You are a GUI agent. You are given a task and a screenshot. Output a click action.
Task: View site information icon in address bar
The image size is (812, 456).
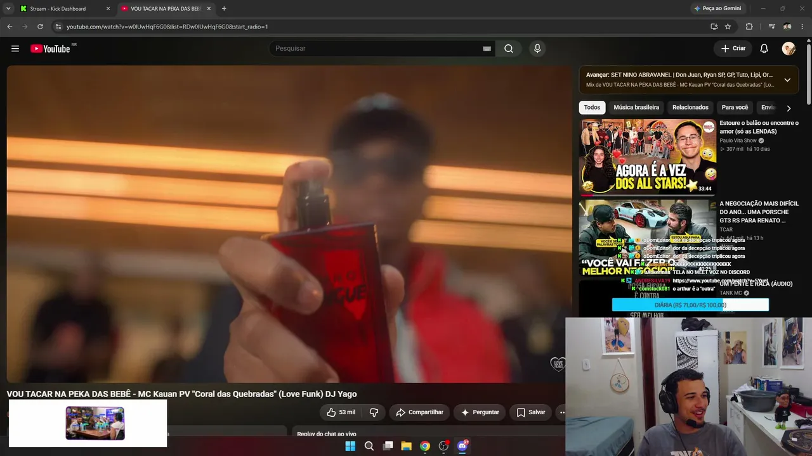pyautogui.click(x=58, y=27)
